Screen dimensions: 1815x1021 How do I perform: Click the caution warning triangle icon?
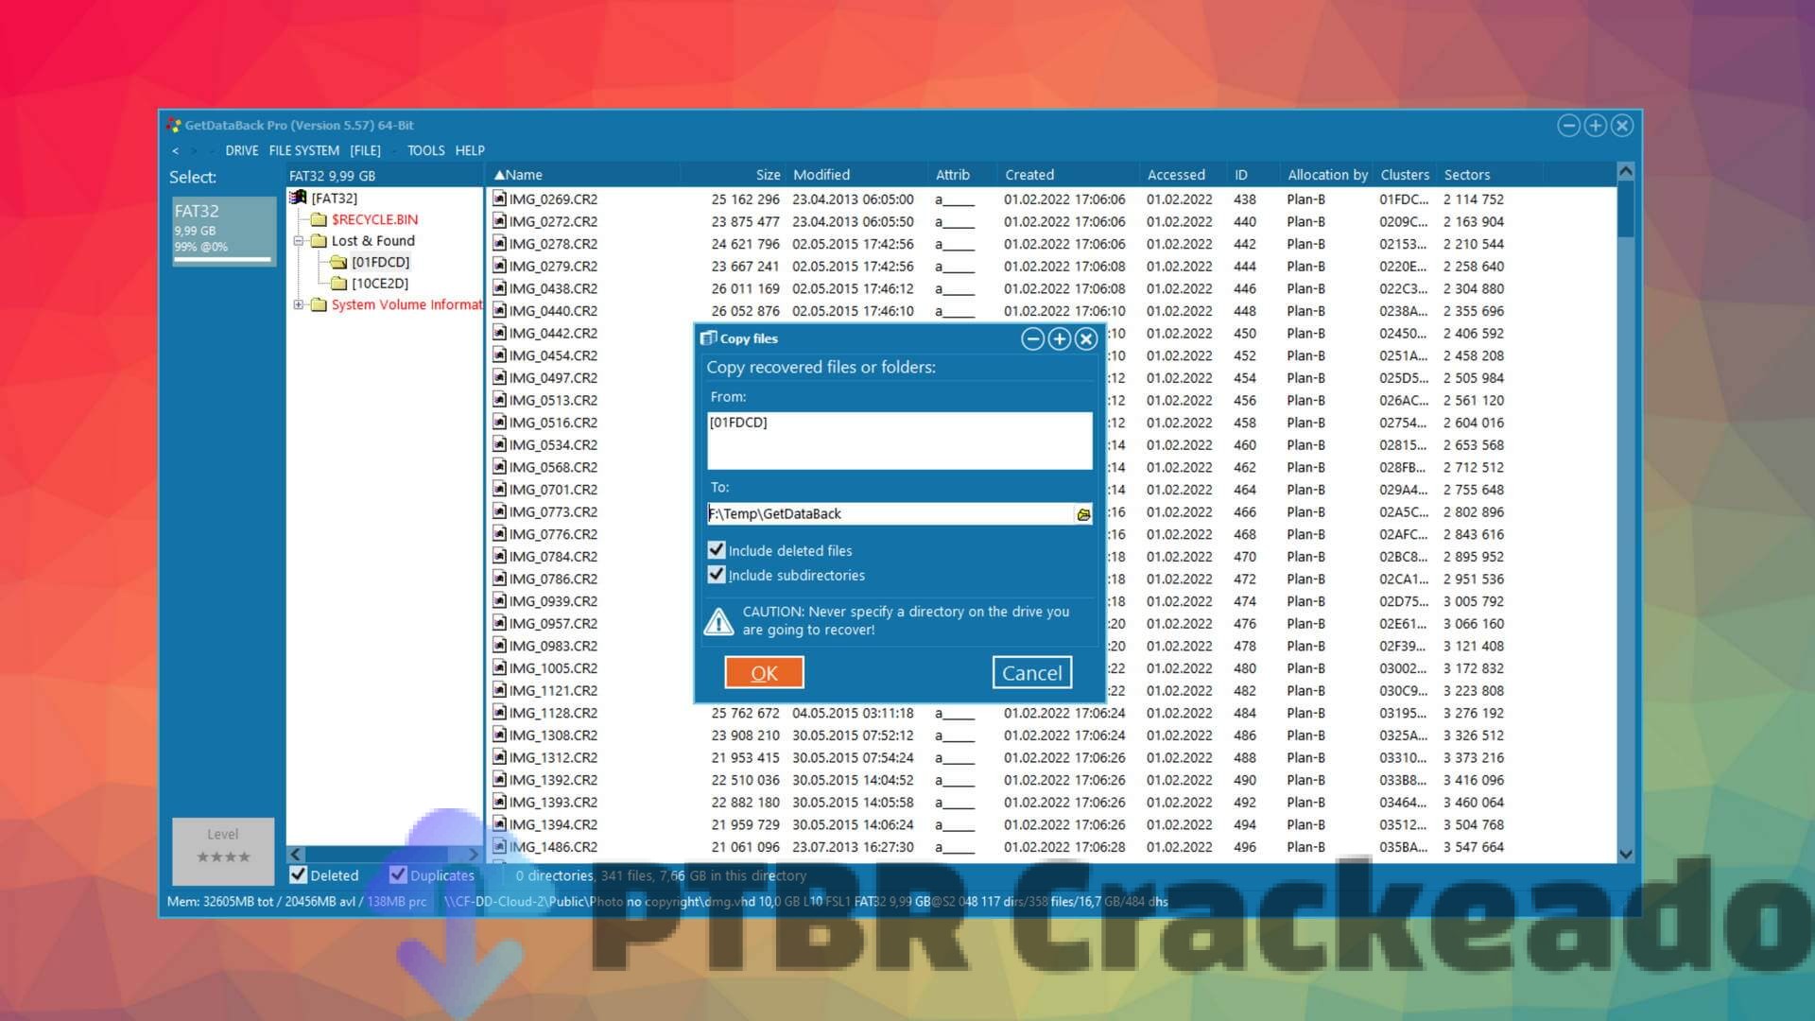719,621
